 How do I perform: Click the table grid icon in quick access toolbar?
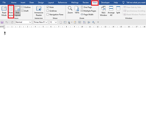(79, 22)
